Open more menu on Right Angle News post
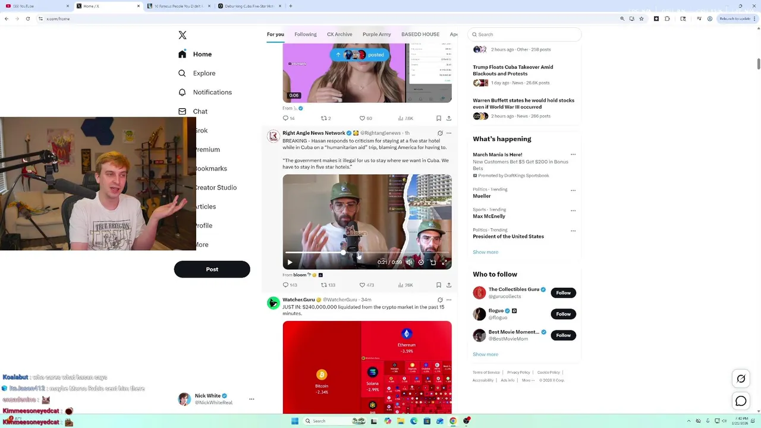 [x=449, y=133]
